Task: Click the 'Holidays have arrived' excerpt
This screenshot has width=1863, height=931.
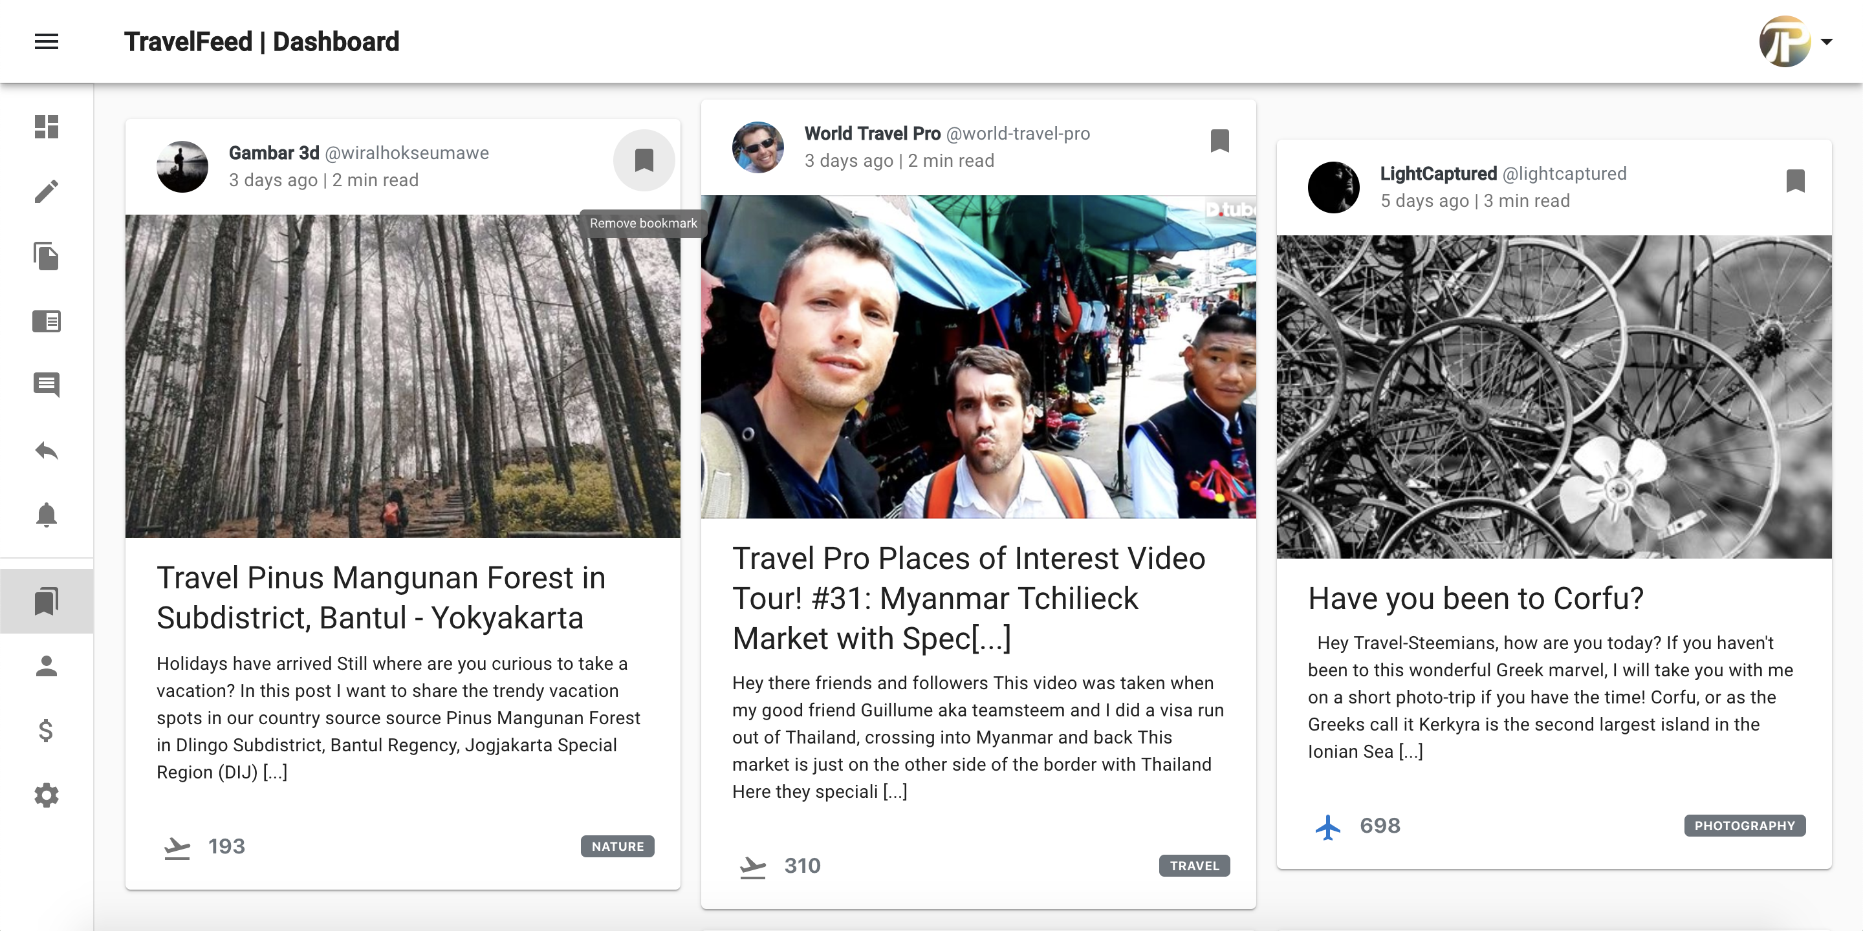Action: (x=398, y=718)
